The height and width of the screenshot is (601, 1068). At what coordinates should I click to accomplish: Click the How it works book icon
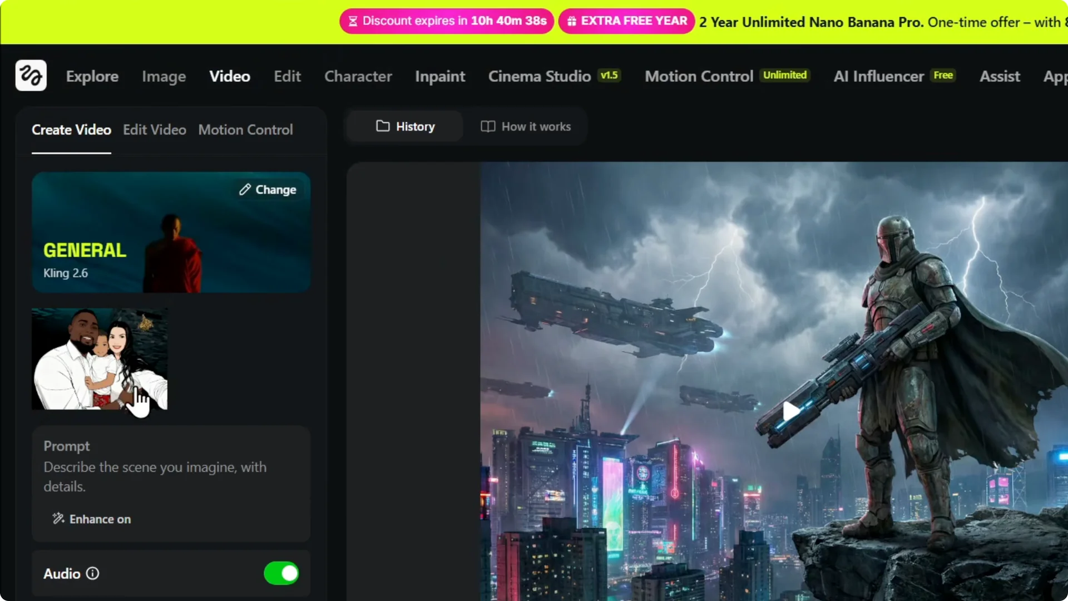(x=488, y=126)
